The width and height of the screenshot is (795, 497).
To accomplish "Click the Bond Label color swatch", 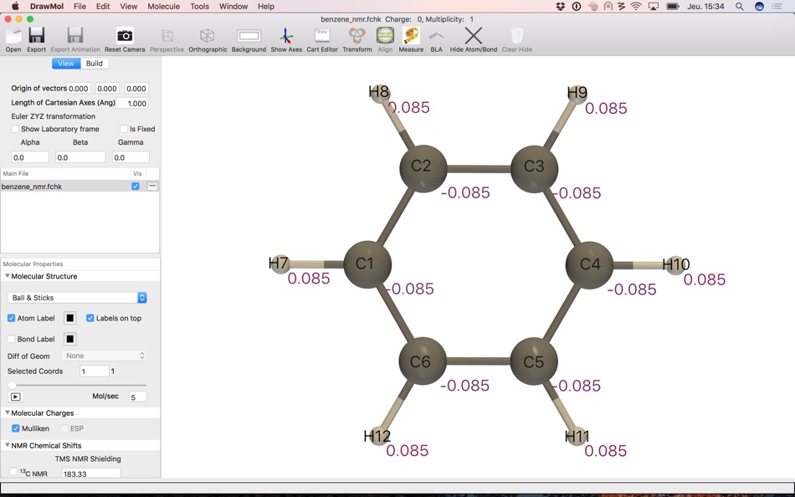I will pos(70,339).
